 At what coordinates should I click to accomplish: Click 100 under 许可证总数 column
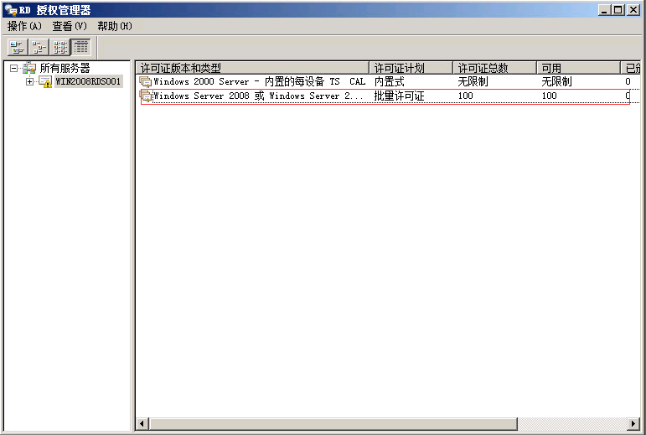pyautogui.click(x=466, y=96)
